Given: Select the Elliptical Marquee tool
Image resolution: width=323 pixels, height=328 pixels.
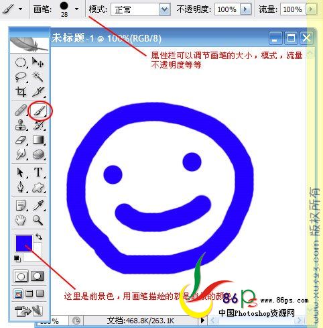Looking at the screenshot, I should tap(21, 62).
